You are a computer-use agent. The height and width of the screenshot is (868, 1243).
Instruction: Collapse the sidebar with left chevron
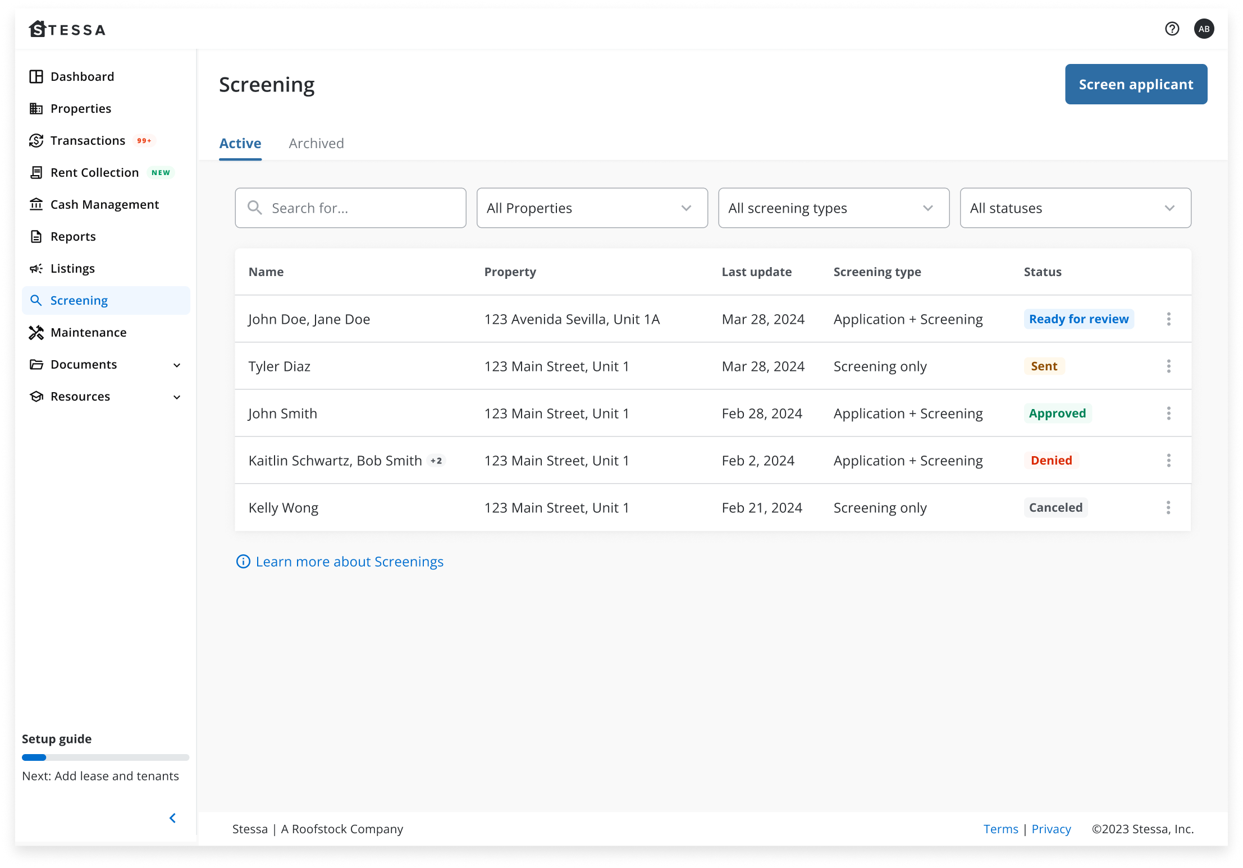[173, 818]
